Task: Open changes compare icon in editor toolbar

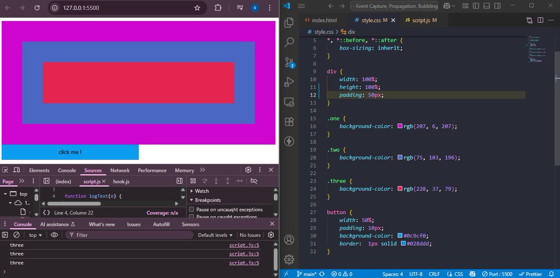Action: point(529,20)
